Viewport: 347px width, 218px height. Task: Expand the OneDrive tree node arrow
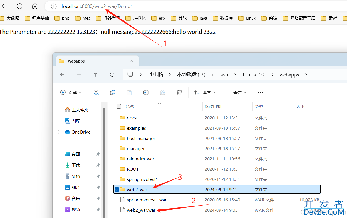coord(59,132)
